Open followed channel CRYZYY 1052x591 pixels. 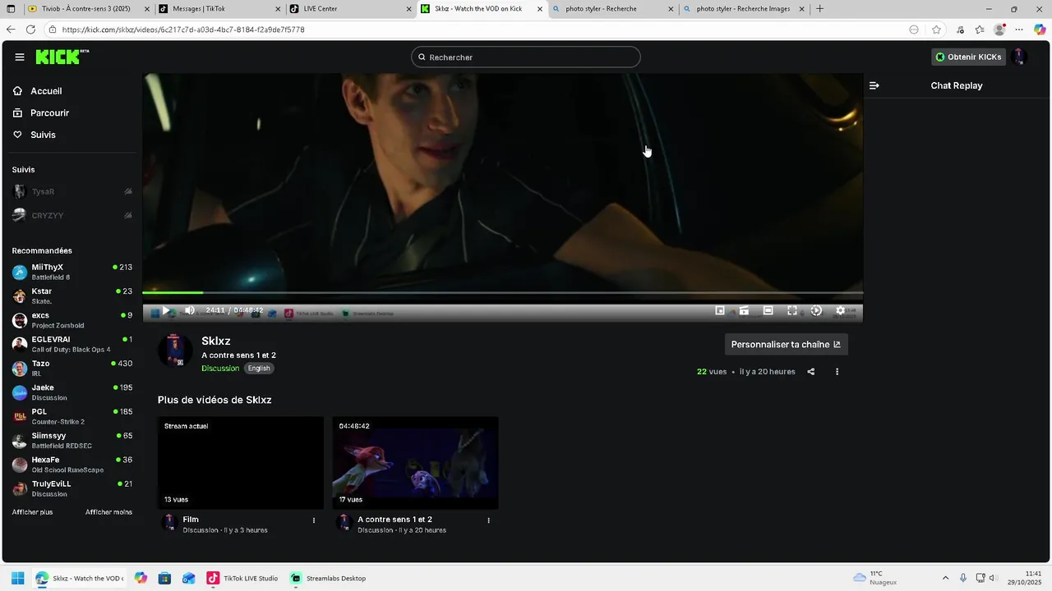[x=72, y=215]
